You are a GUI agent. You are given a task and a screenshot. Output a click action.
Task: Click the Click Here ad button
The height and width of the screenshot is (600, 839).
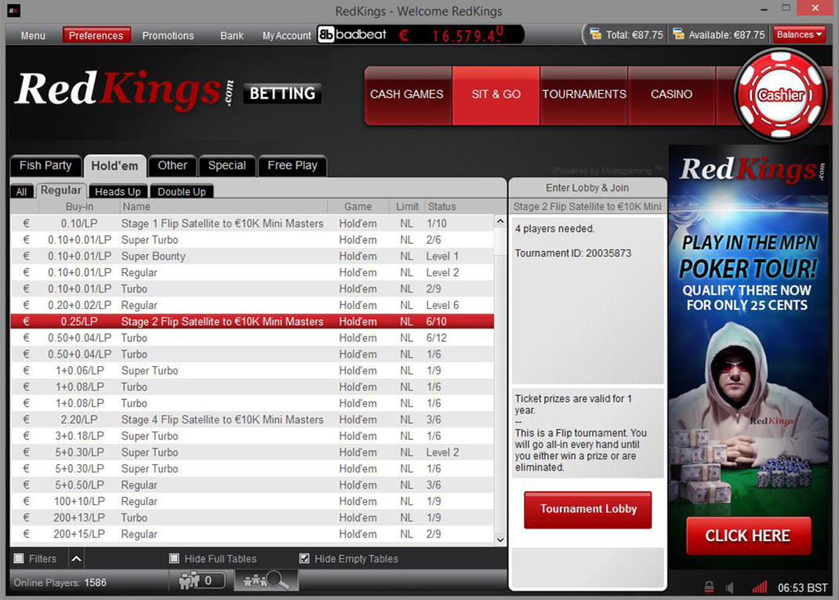tap(748, 535)
